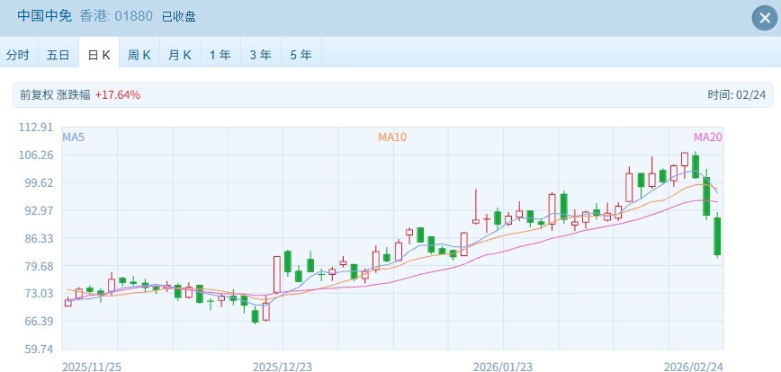This screenshot has height=372, width=781.
Task: Click the 2026/01/23 date label
Action: 503,367
